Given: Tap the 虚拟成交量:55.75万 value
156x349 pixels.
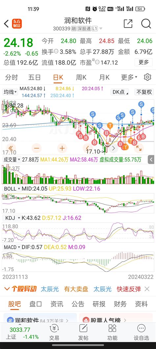Looking at the screenshot, I should tap(120, 160).
